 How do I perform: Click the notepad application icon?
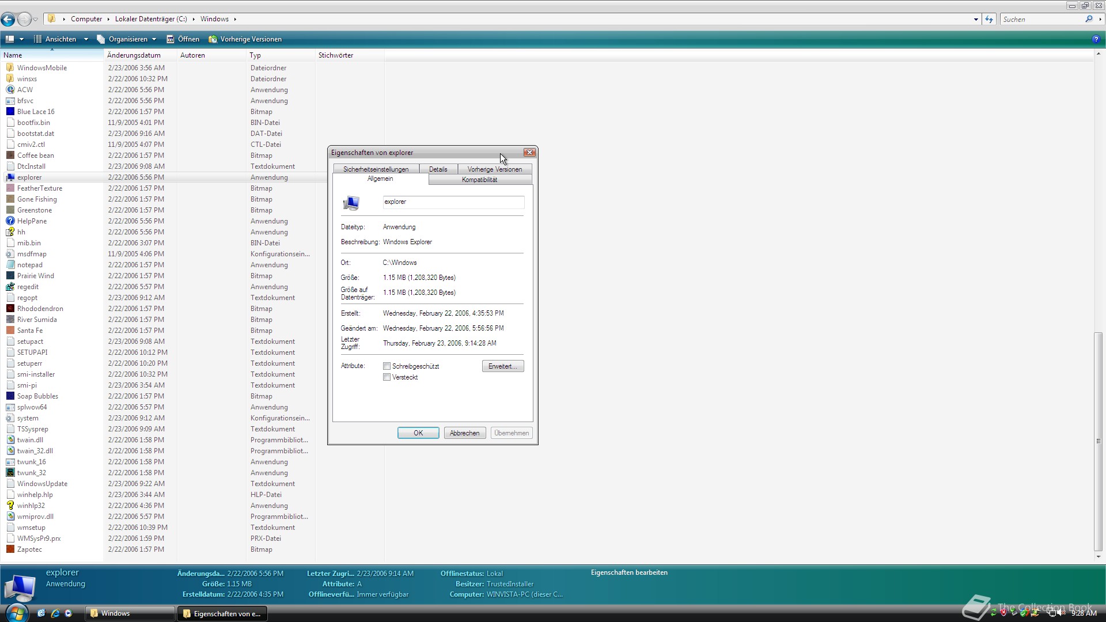(x=10, y=265)
